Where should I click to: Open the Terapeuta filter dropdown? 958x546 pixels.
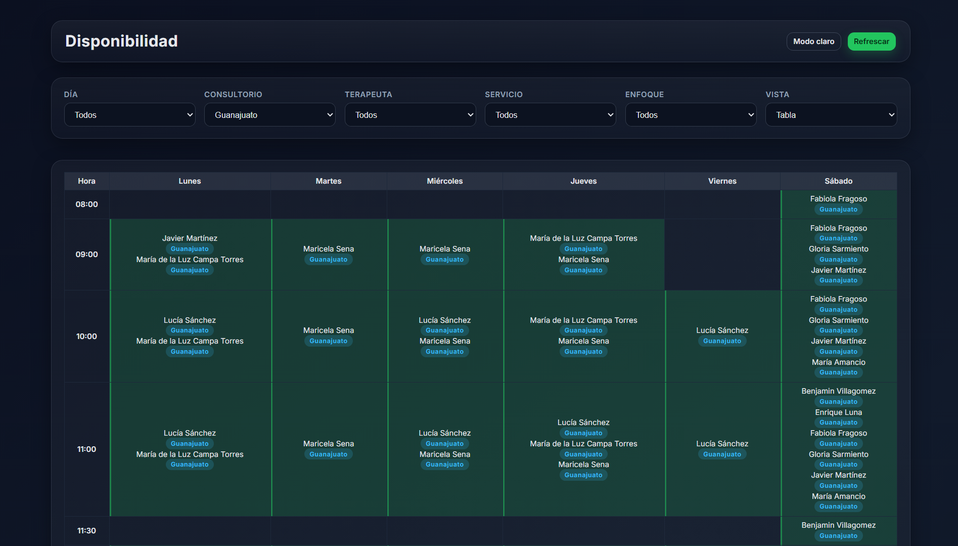(410, 115)
